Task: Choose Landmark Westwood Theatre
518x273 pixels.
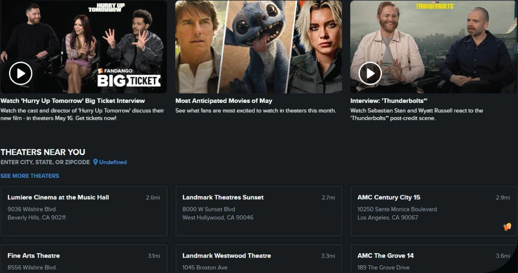Action: pos(227,255)
